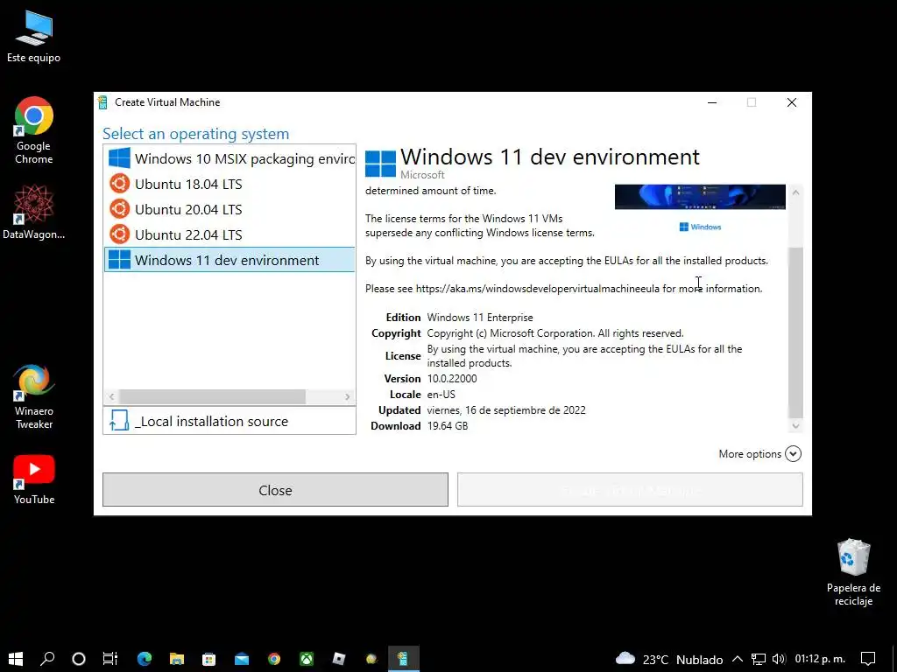Viewport: 897px width, 672px height.
Task: Click Windows logo next to Windows 10 MSIX
Action: [x=119, y=158]
